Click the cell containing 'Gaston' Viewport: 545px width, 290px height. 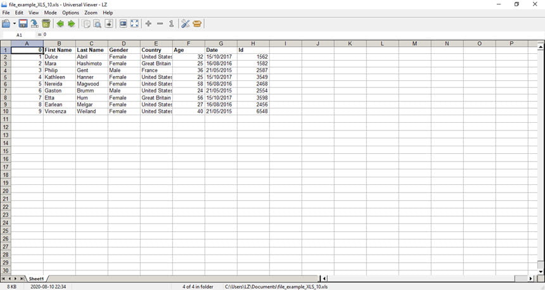(x=60, y=91)
